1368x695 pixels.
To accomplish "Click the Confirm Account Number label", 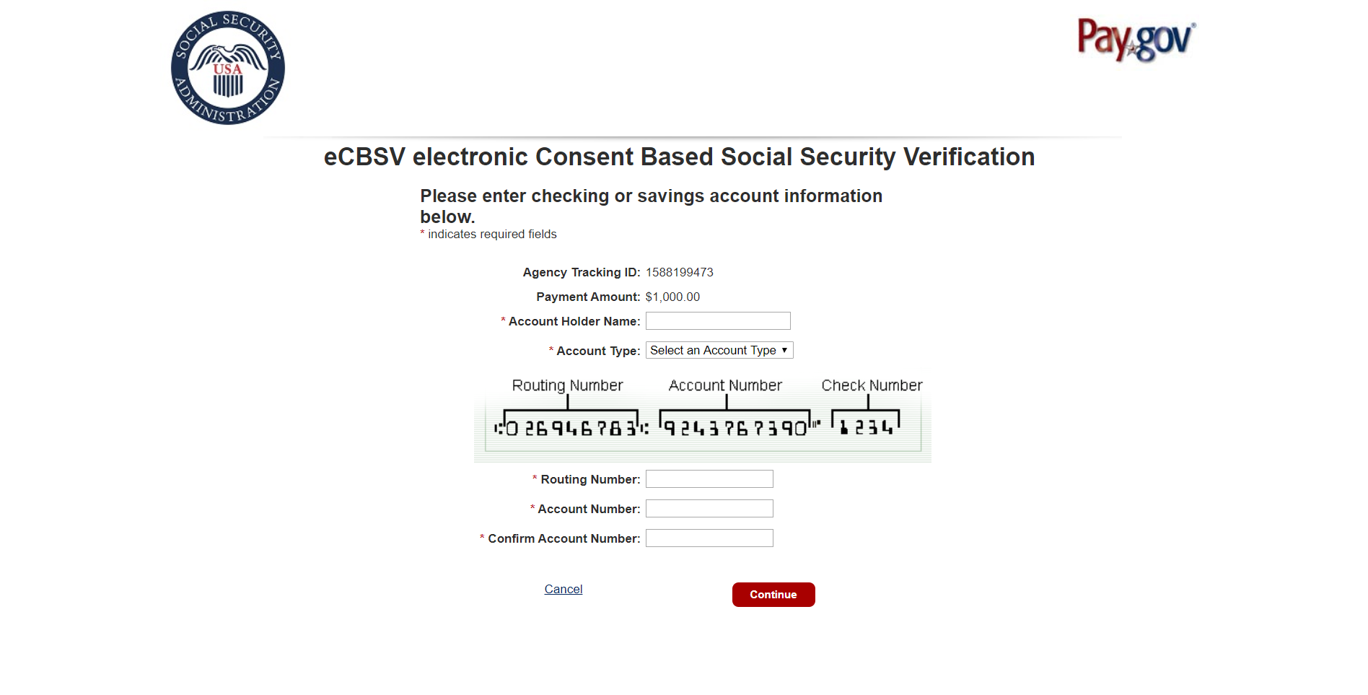I will coord(564,538).
